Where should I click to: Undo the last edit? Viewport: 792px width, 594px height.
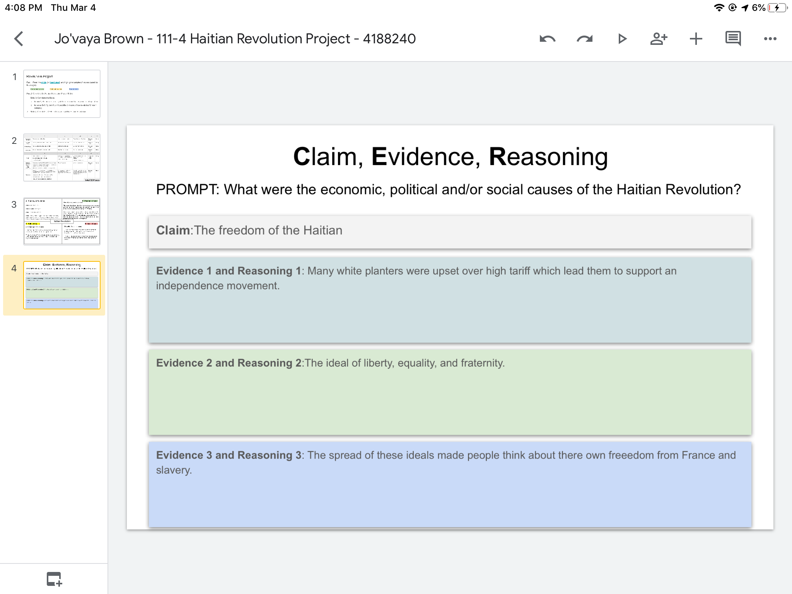tap(547, 39)
